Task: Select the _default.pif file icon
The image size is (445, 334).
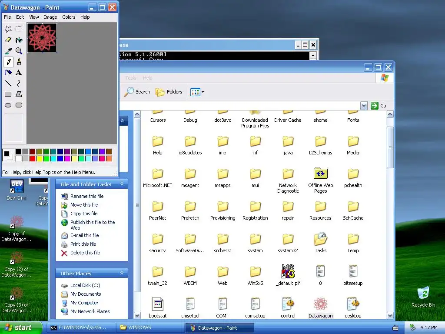Action: [288, 271]
